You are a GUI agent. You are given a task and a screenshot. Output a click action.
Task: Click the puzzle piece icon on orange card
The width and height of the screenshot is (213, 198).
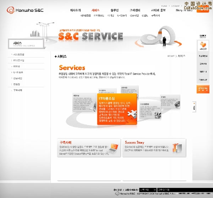click(x=131, y=115)
